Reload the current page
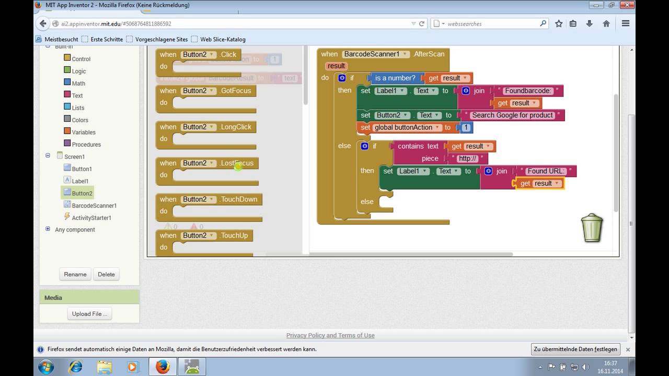This screenshot has width=669, height=376. 422,23
